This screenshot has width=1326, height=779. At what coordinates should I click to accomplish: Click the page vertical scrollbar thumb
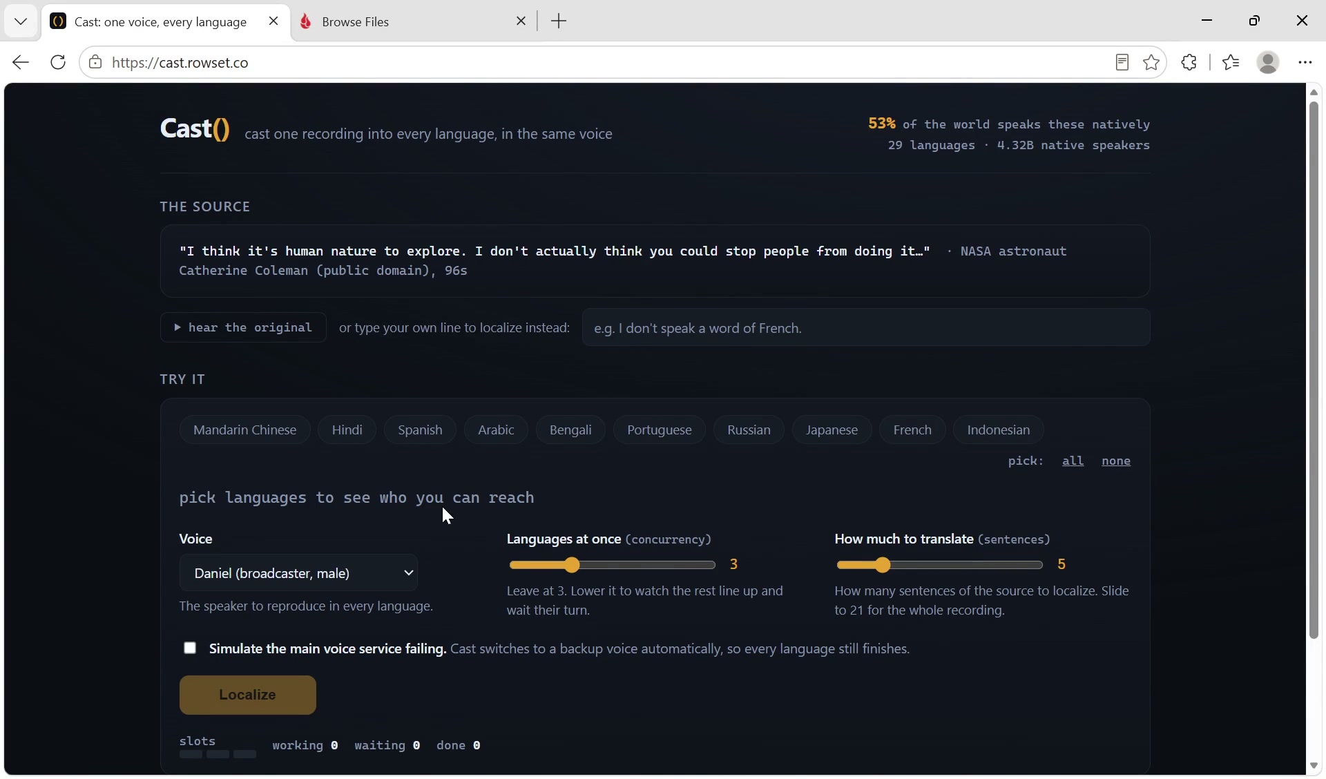[1314, 371]
